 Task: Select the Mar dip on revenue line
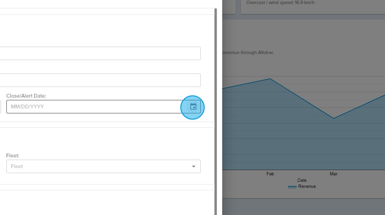[x=333, y=118]
